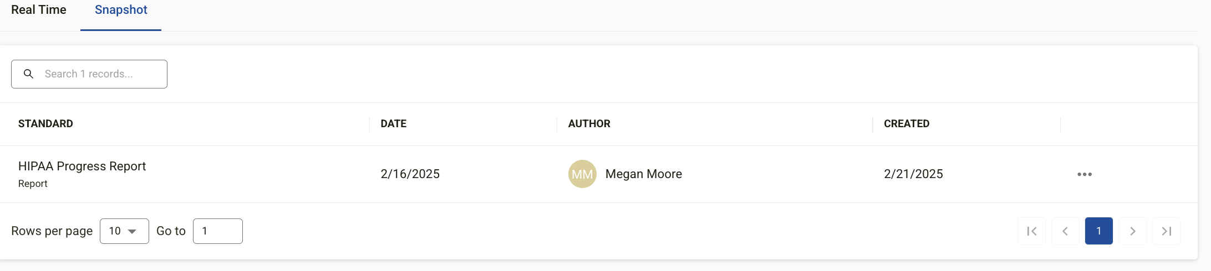The height and width of the screenshot is (271, 1211).
Task: Sort by the DATE column header
Action: coord(394,124)
